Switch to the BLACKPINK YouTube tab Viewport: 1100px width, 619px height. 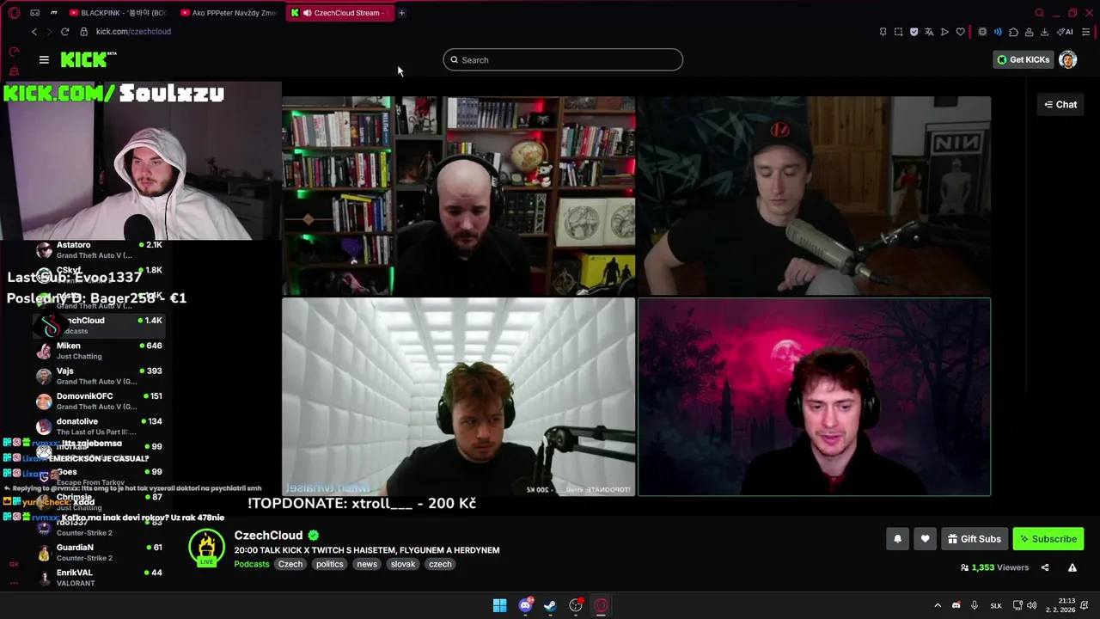point(118,13)
